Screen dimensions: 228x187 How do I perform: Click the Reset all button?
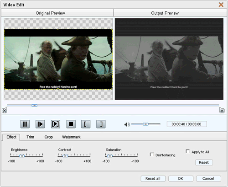[153, 178]
